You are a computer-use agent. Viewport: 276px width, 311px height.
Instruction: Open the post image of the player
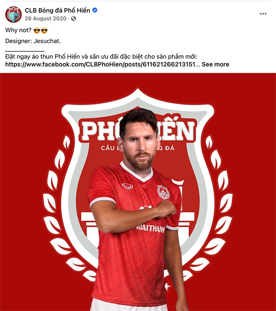point(138,192)
